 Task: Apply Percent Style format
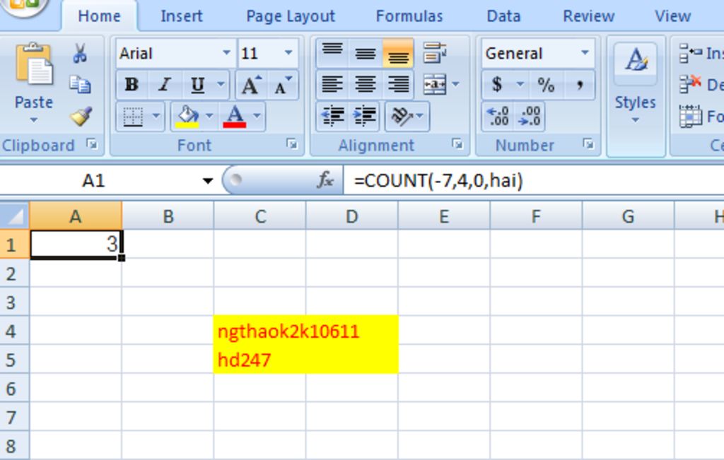pos(546,84)
